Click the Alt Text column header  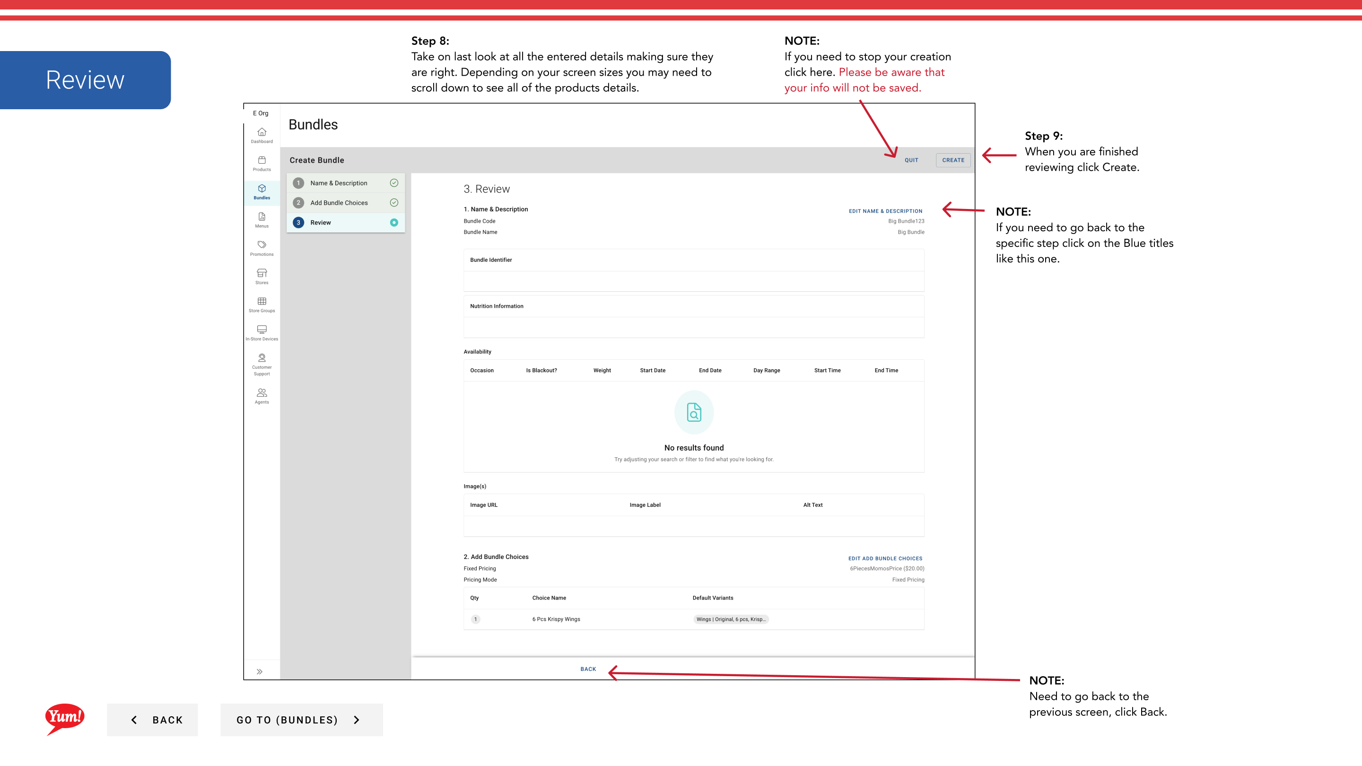pyautogui.click(x=812, y=505)
